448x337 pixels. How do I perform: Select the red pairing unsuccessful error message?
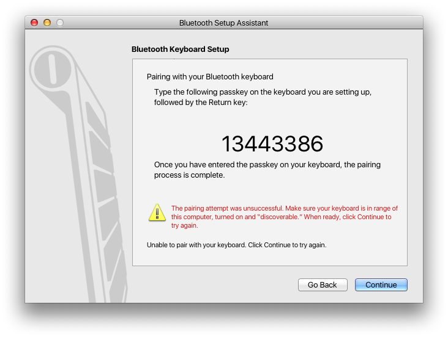(284, 217)
